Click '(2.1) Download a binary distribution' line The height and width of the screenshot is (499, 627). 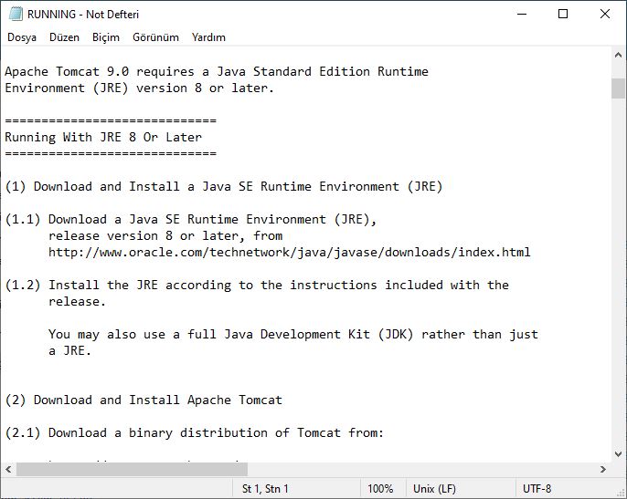(x=195, y=433)
